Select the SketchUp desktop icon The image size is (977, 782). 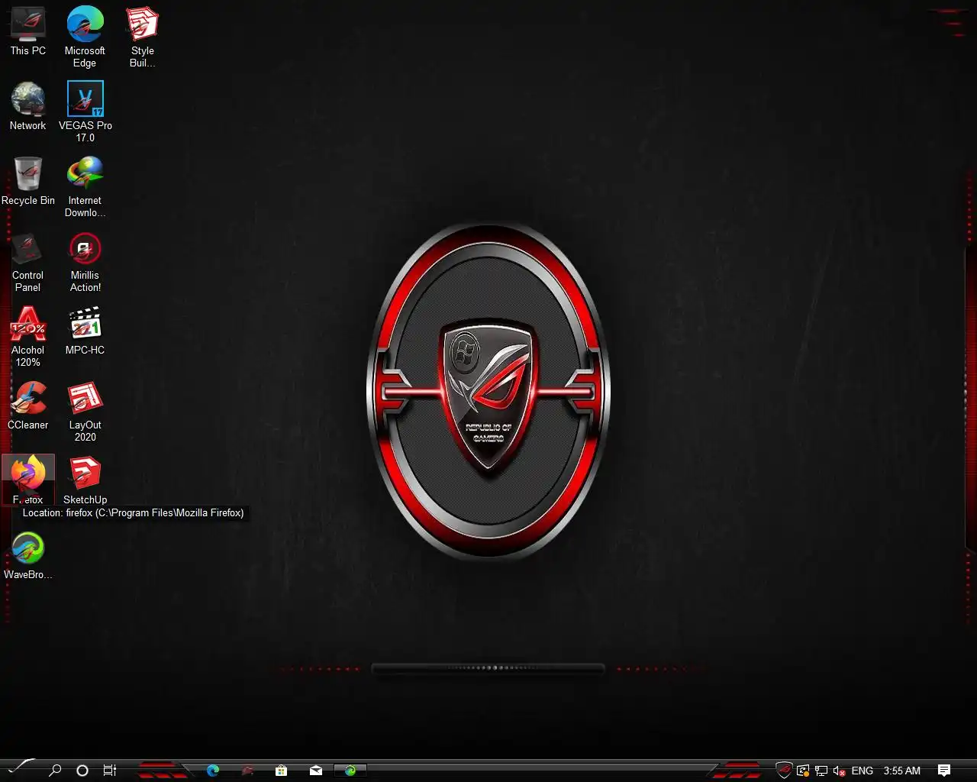pos(85,480)
